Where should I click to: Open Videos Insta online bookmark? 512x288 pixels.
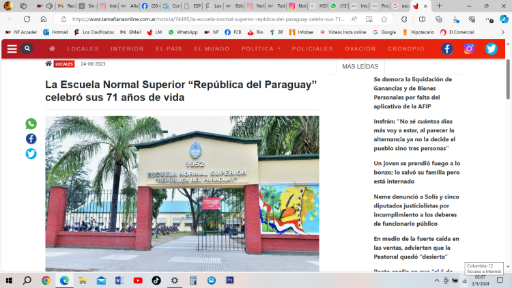pyautogui.click(x=343, y=32)
